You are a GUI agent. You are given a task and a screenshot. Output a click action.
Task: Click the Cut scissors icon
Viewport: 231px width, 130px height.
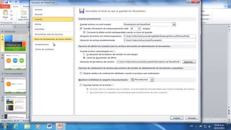pyautogui.click(x=11, y=11)
